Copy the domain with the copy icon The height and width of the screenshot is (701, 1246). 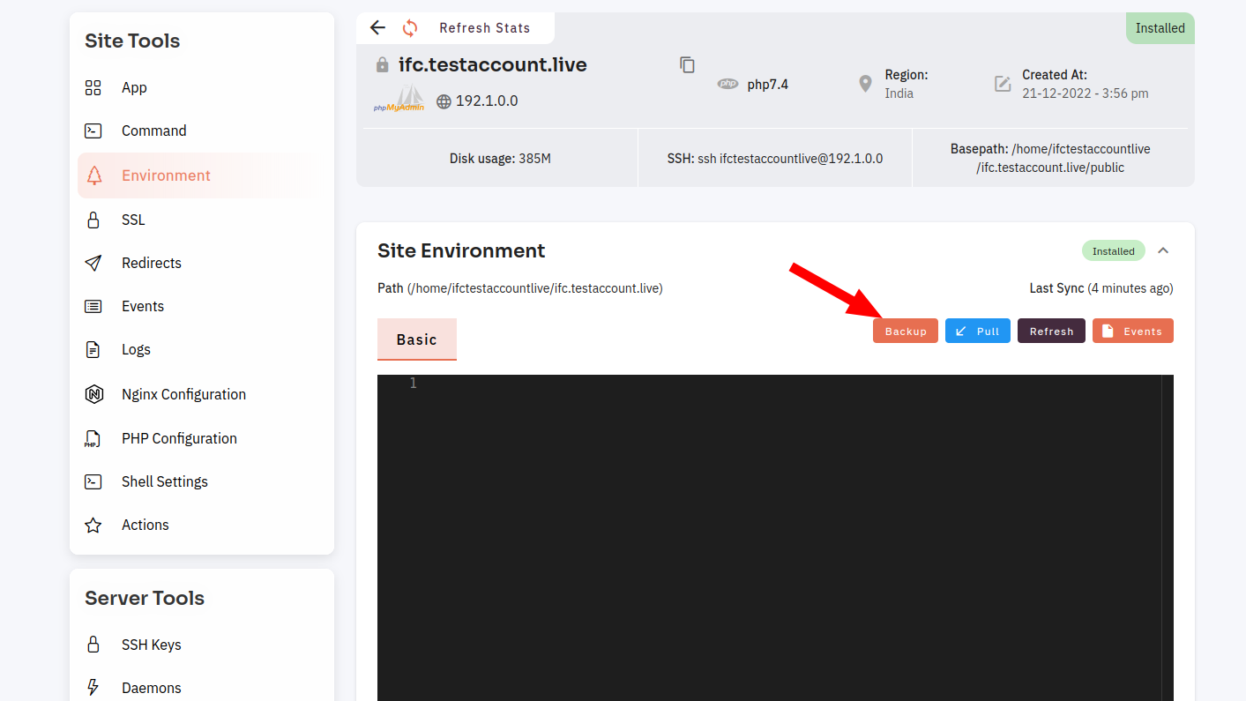(x=688, y=64)
